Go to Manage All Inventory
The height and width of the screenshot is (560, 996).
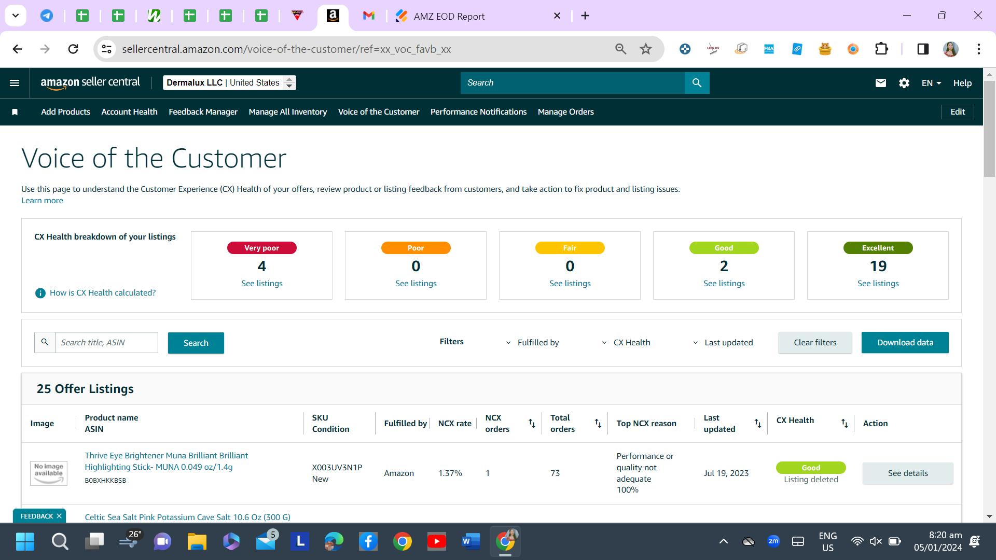click(287, 112)
